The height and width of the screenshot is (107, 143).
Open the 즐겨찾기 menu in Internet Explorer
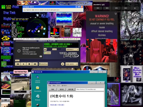(x=64, y=85)
